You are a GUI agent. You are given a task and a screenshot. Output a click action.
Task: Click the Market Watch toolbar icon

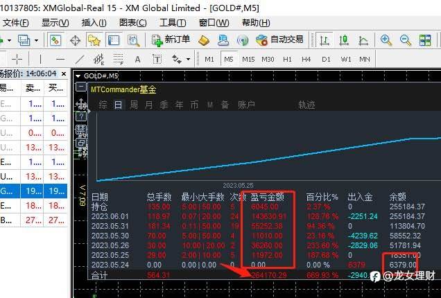(x=55, y=40)
